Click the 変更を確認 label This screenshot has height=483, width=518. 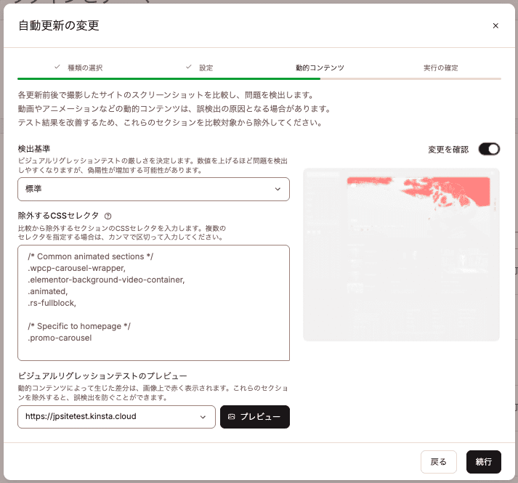[448, 150]
